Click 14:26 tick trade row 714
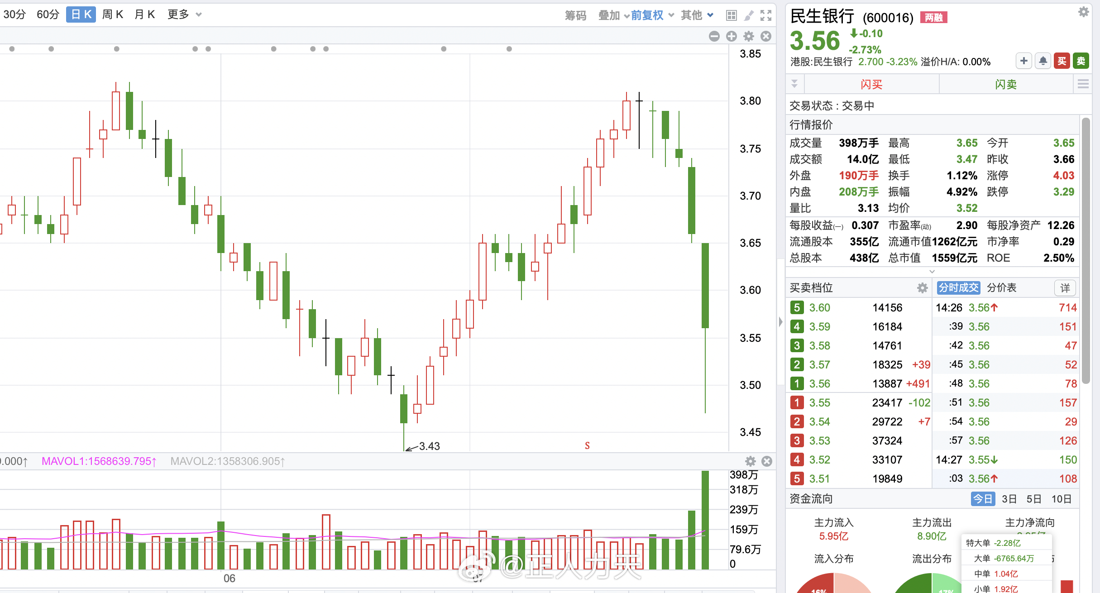 click(1007, 308)
